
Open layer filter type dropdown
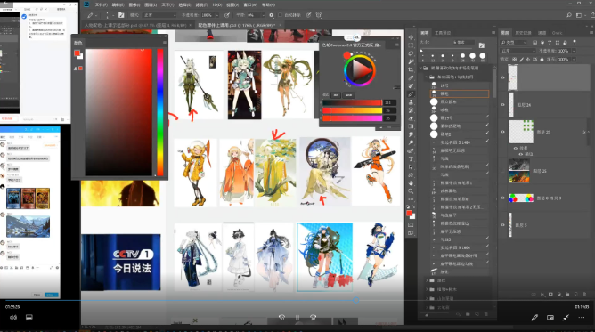click(x=514, y=42)
